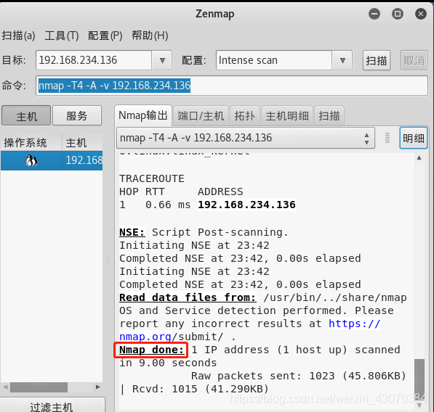434x412 pixels.
Task: Select the 主机 hosts toggle button
Action: tap(26, 116)
